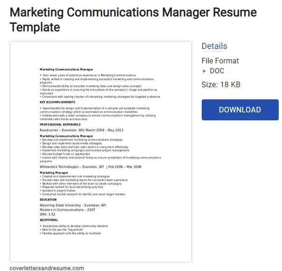Click the Willowstick Technologies employer line
The height and width of the screenshot is (271, 282).
[91, 167]
